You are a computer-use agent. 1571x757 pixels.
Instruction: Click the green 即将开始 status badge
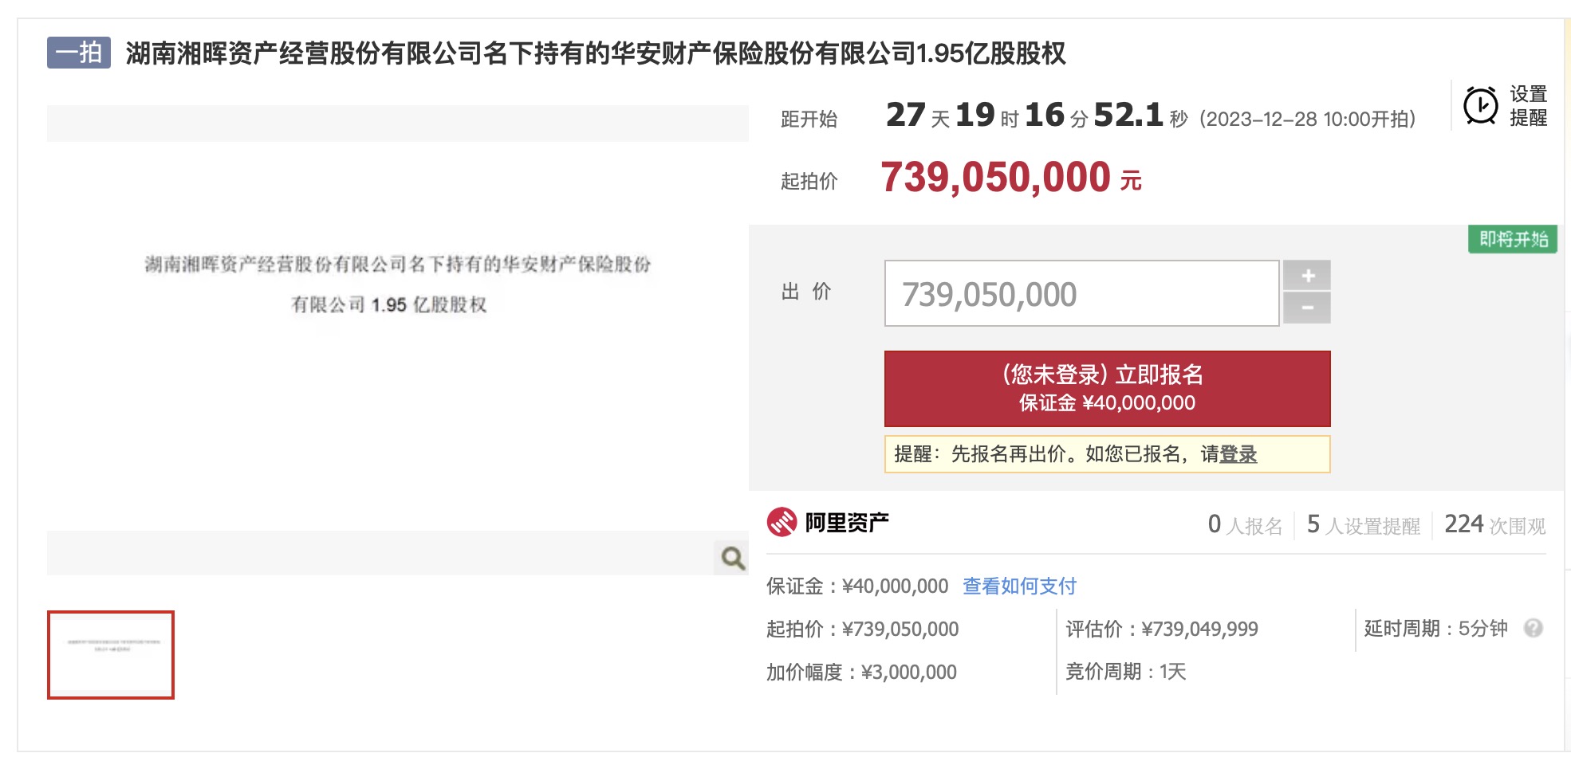tap(1512, 239)
